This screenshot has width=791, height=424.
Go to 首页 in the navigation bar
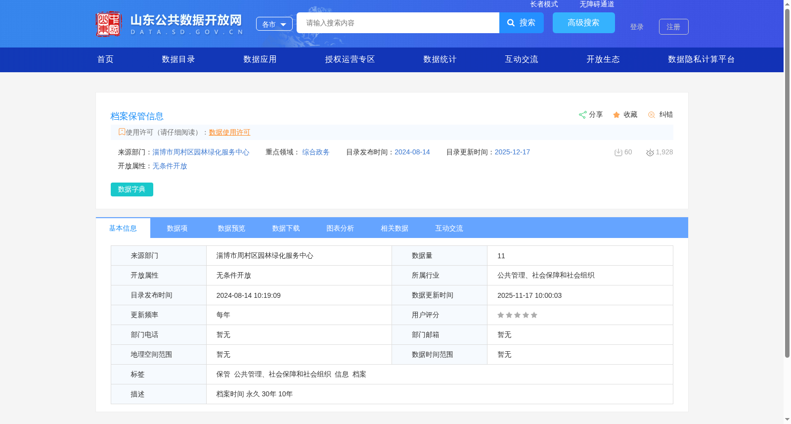[x=105, y=59]
